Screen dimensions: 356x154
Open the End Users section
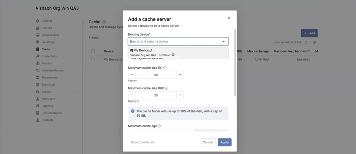[x=48, y=99]
